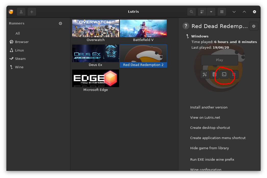Click the Runners section header
This screenshot has width=267, height=178.
[17, 23]
